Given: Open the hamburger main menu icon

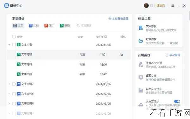Looking at the screenshot, I should tap(173, 6).
